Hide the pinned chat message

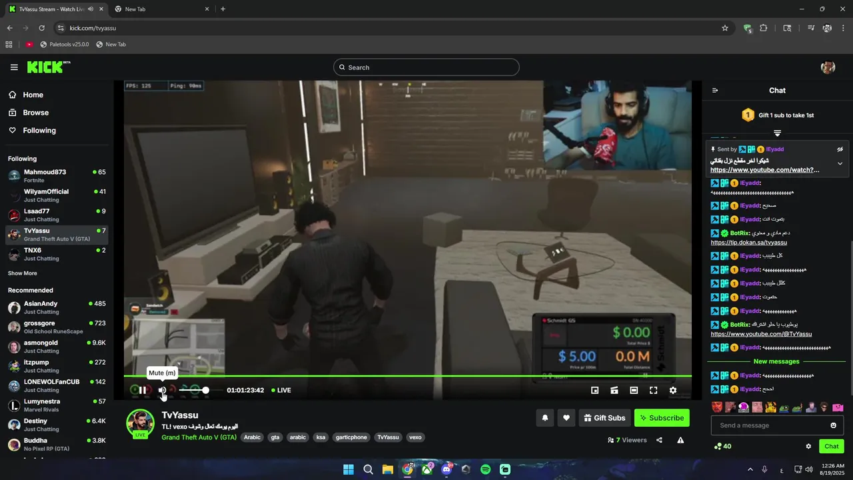click(x=840, y=149)
